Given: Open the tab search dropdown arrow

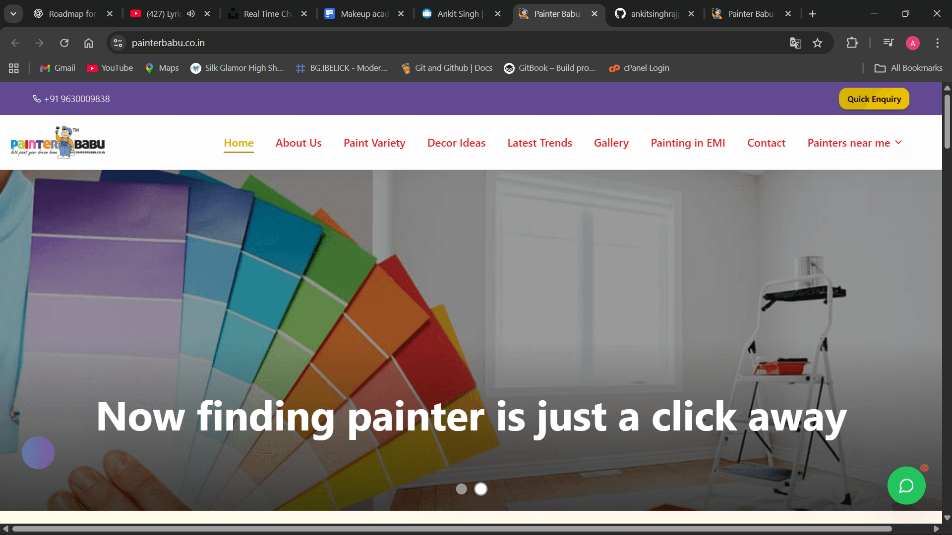Looking at the screenshot, I should click(13, 14).
